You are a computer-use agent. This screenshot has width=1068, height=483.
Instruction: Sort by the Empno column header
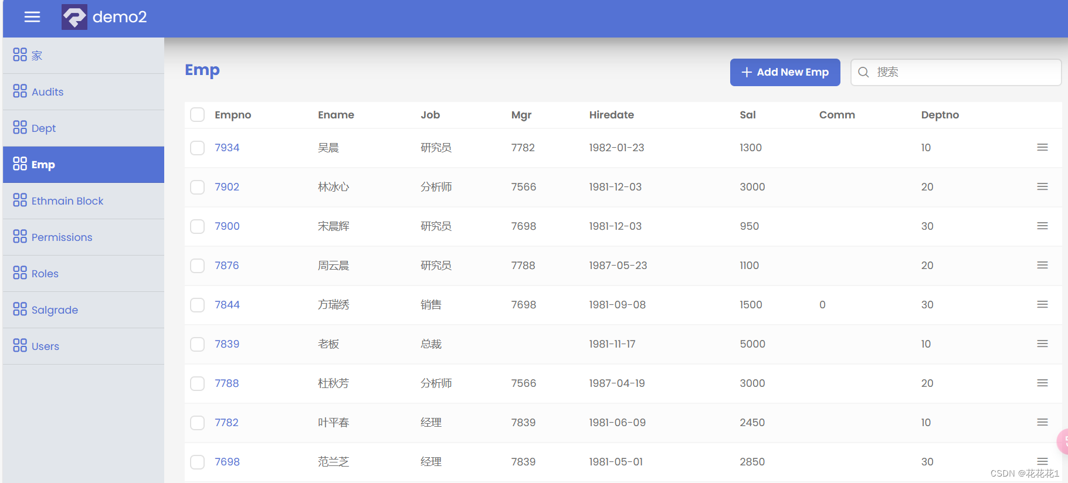(x=233, y=115)
